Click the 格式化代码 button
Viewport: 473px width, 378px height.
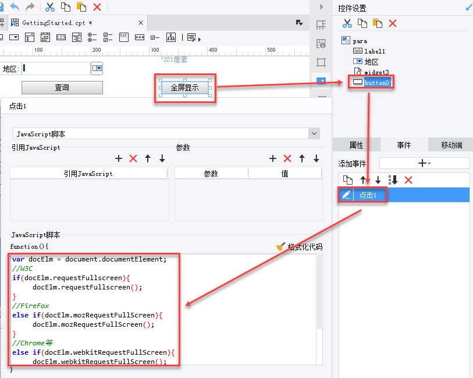300,247
